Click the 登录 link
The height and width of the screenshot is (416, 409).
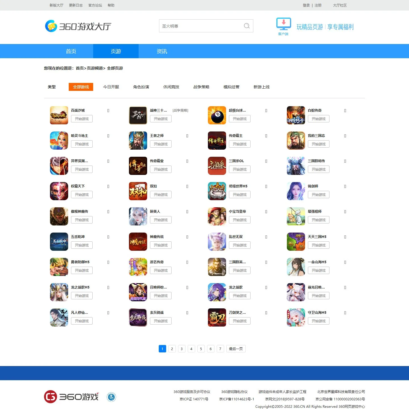click(306, 5)
